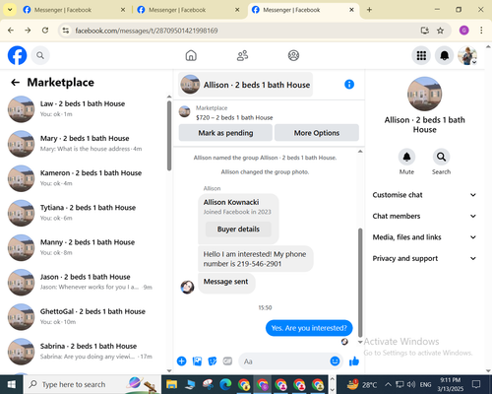Open the Chrome profile avatar icon
The height and width of the screenshot is (394, 492).
pos(463,31)
